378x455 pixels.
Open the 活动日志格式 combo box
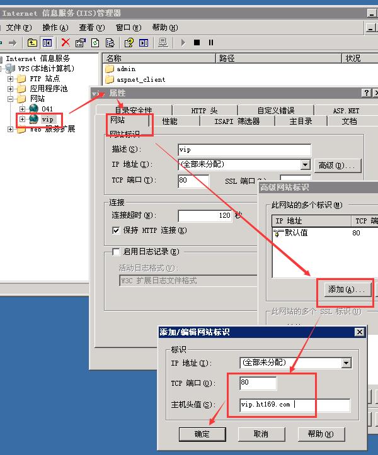(188, 281)
